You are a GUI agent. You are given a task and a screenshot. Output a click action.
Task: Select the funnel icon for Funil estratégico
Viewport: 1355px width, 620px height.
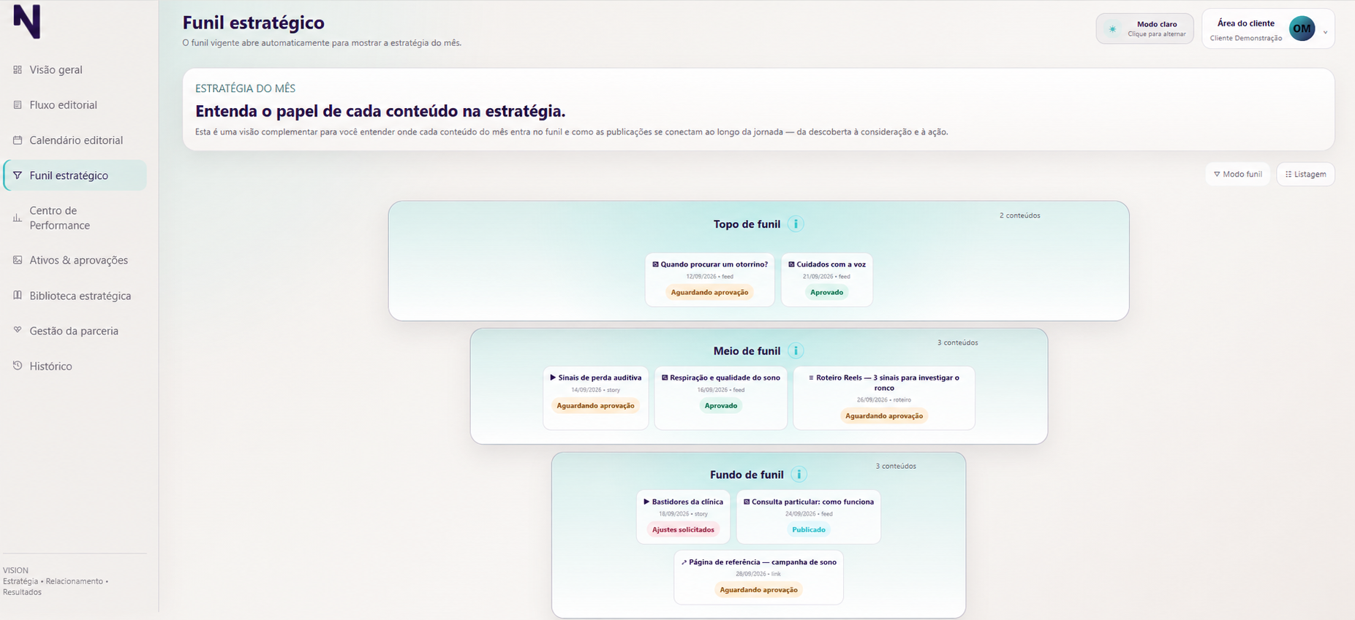[18, 175]
